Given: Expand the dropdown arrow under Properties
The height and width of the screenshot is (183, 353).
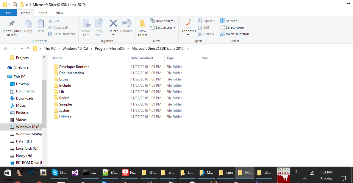Looking at the screenshot, I should coord(188,35).
